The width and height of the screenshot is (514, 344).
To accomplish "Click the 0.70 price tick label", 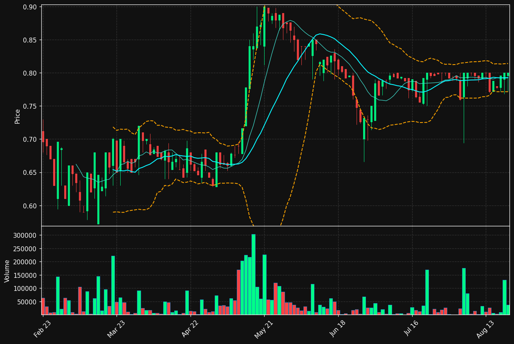I will (30, 139).
